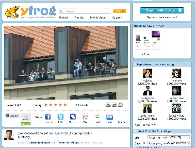This screenshot has height=148, width=195.
Task: Click inside the Search input field
Action: pyautogui.click(x=85, y=11)
